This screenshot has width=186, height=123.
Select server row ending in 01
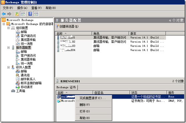pos(111,38)
